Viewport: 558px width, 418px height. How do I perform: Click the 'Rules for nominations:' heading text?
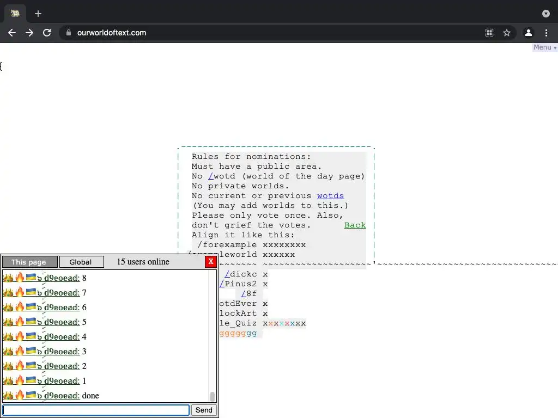point(251,156)
